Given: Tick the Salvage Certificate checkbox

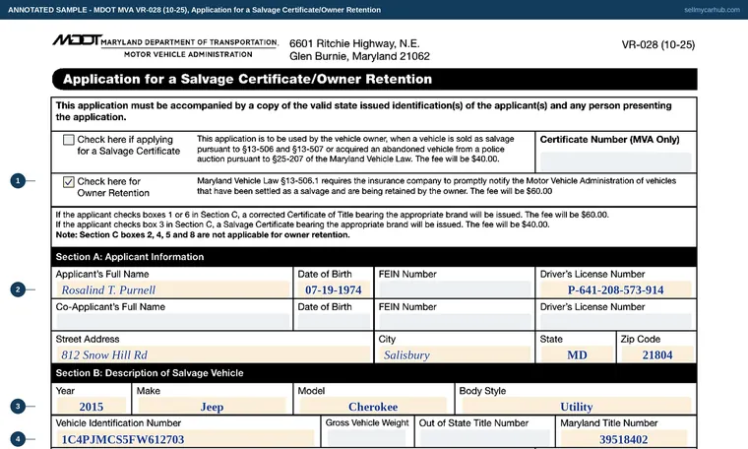Looking at the screenshot, I should coord(69,140).
